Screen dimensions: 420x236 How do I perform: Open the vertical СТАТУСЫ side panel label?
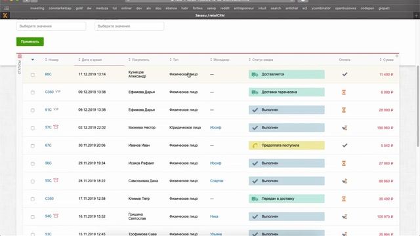pos(20,67)
